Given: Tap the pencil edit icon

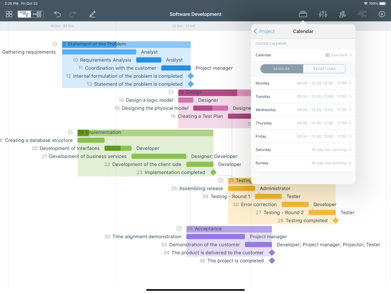Looking at the screenshot, I should pos(92,14).
